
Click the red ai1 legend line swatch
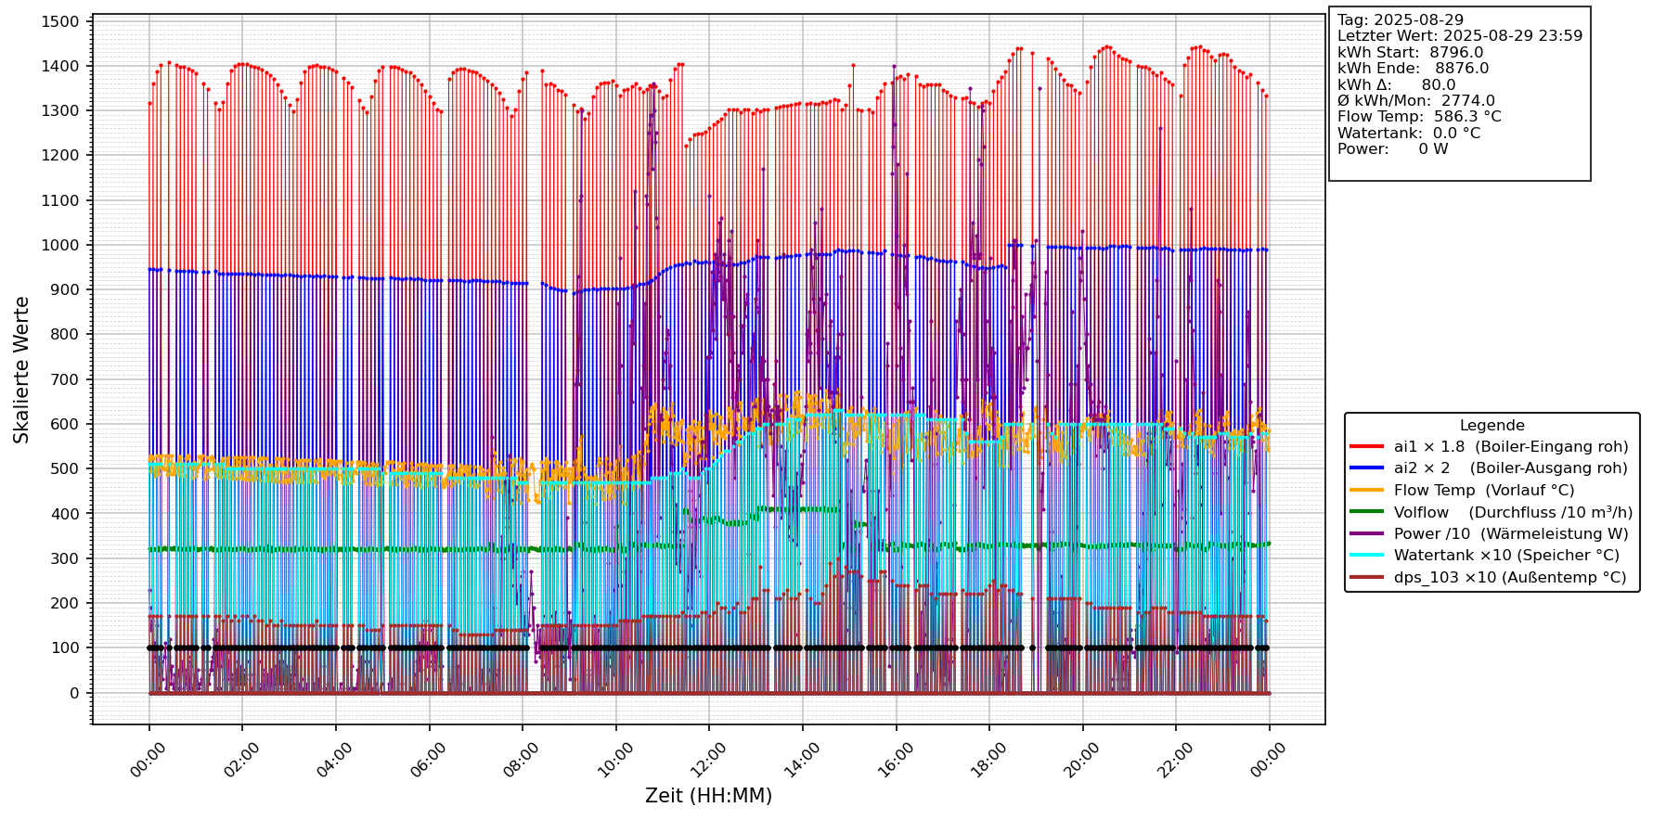1367,447
